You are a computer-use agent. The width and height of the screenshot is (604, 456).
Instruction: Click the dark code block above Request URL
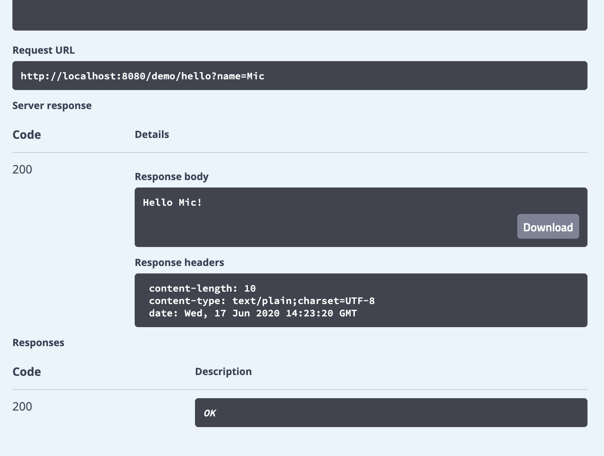[x=300, y=15]
